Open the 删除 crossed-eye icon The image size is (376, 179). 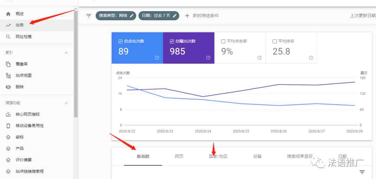(x=8, y=87)
